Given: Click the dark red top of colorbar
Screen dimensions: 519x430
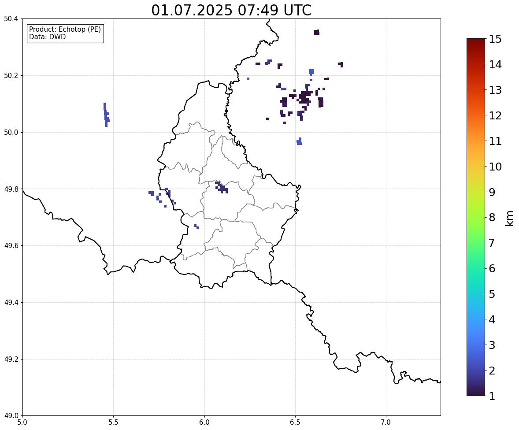Looking at the screenshot, I should point(476,42).
